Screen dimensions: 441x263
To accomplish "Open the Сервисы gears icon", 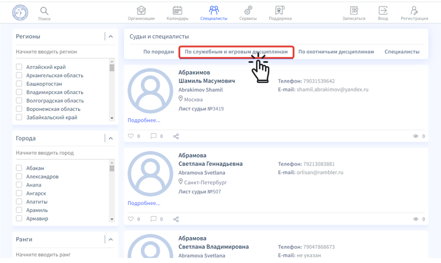I will point(248,11).
